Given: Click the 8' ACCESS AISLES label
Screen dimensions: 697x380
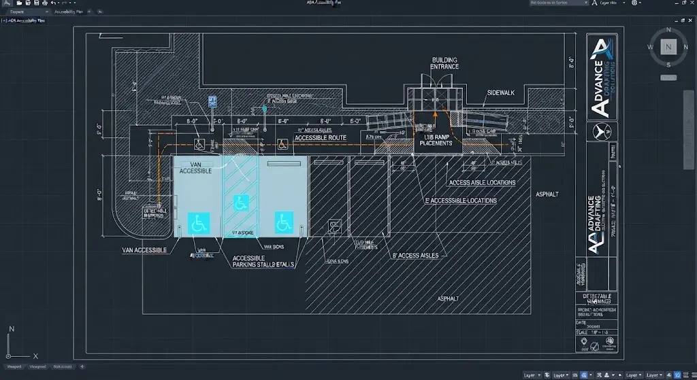Looking at the screenshot, I should pyautogui.click(x=416, y=255).
